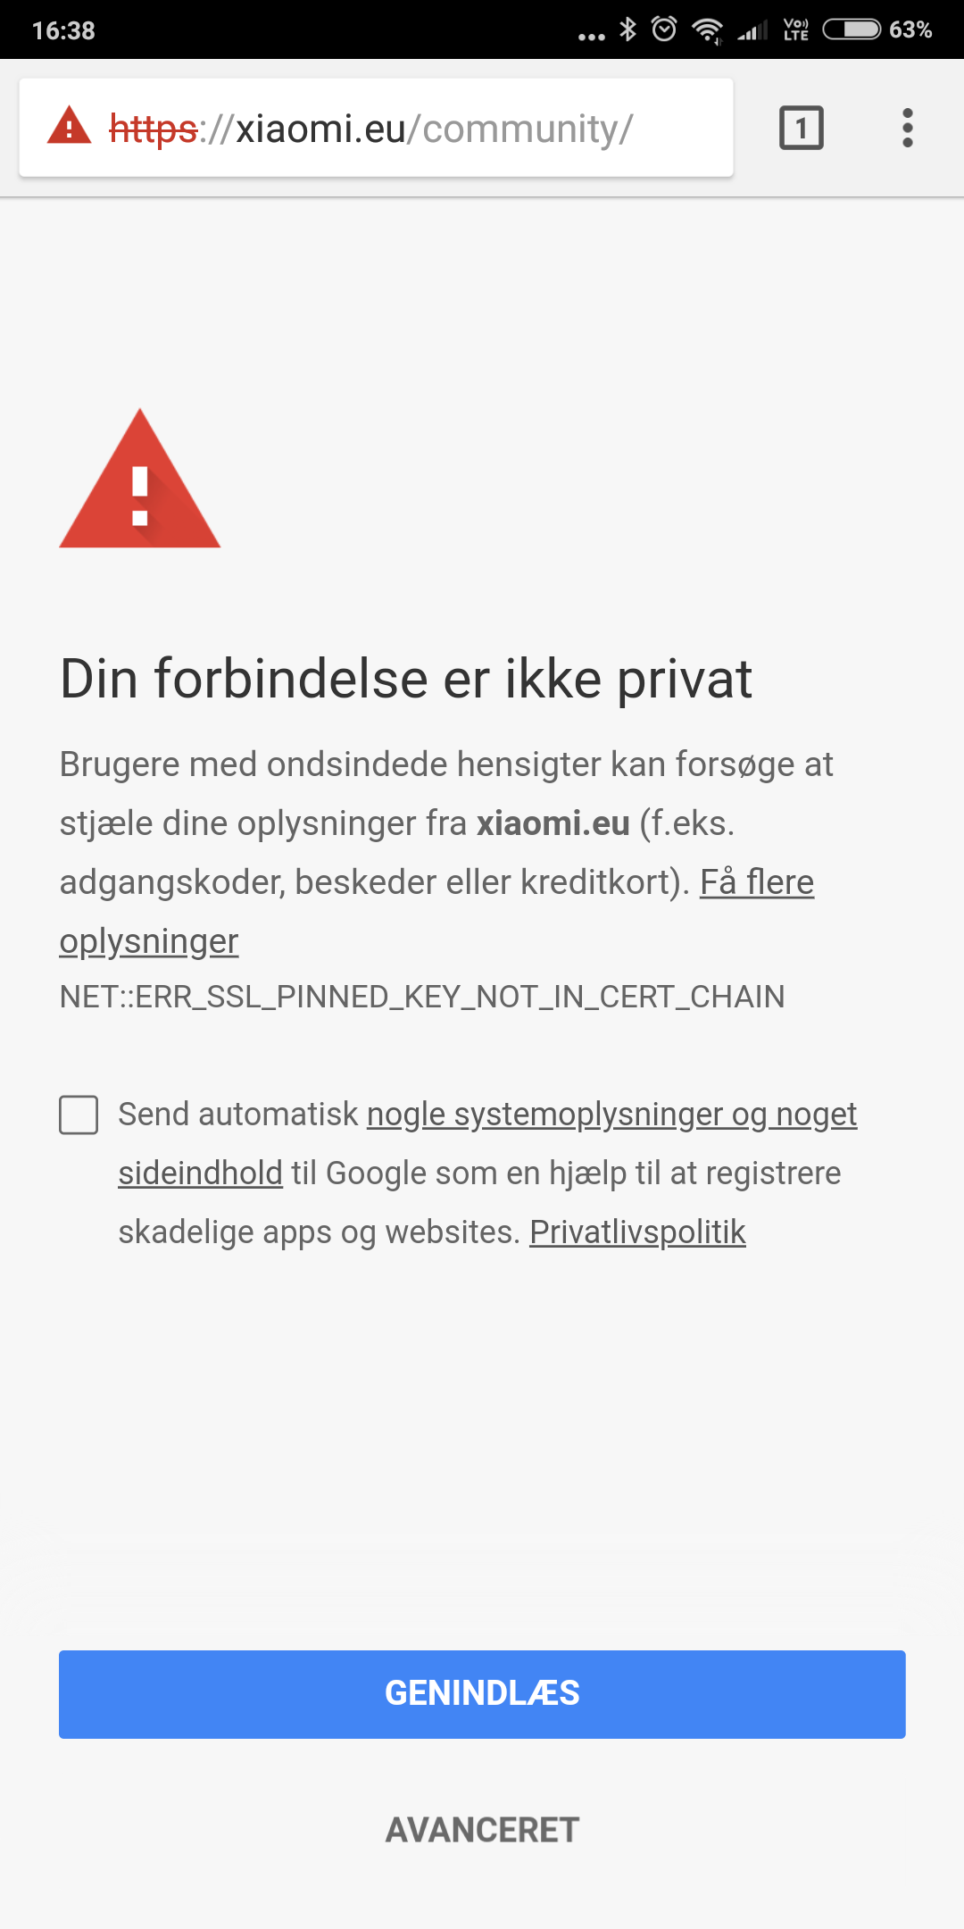The image size is (964, 1929).
Task: Tap the 16:38 clock in status bar
Action: [63, 30]
